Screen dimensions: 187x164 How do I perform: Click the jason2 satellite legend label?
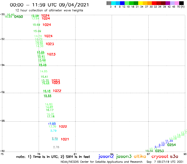point(106,157)
